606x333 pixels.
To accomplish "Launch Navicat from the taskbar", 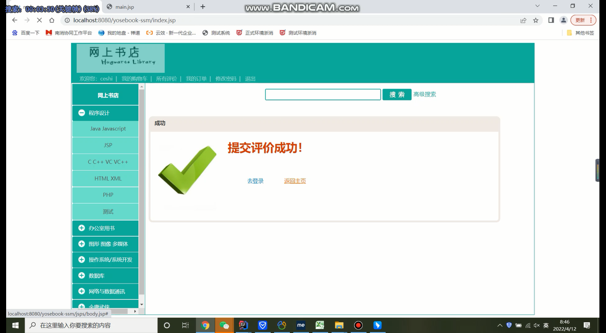I will [x=281, y=325].
